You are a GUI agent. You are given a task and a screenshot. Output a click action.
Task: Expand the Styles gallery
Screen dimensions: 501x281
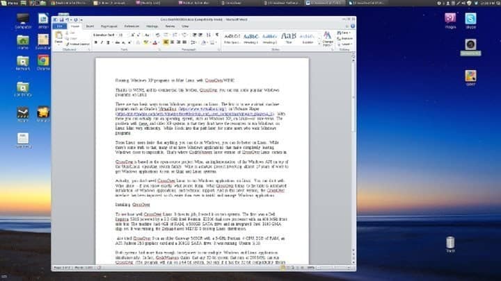click(319, 44)
